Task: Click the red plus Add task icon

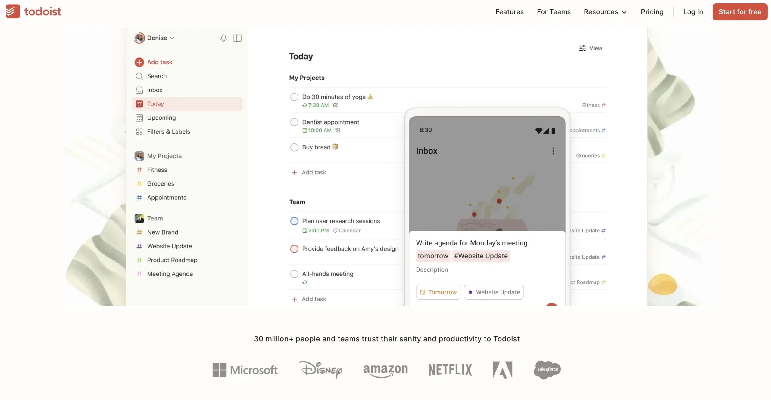Action: 139,62
